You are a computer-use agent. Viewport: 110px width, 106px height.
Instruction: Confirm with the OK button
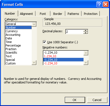(75, 100)
